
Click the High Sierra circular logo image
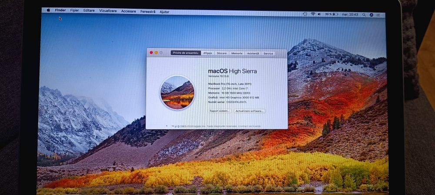(x=177, y=93)
